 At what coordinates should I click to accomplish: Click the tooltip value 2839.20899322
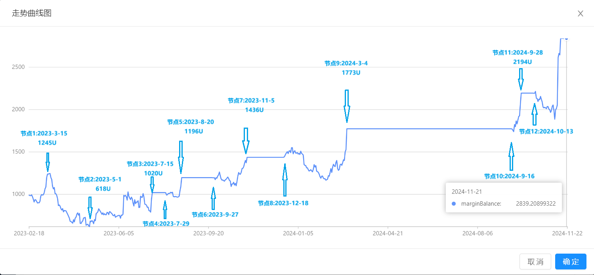[x=535, y=204]
